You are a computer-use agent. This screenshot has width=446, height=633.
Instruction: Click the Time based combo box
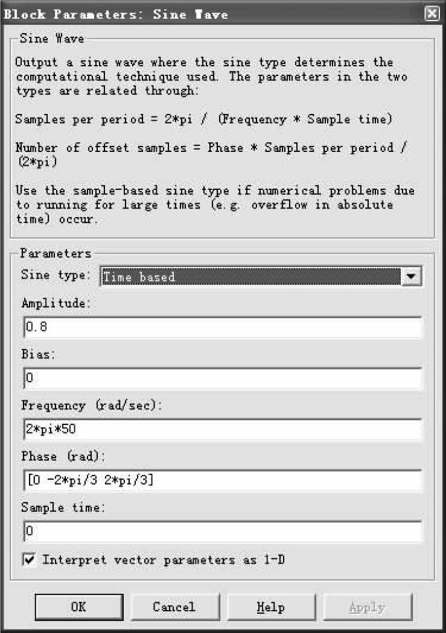click(250, 277)
